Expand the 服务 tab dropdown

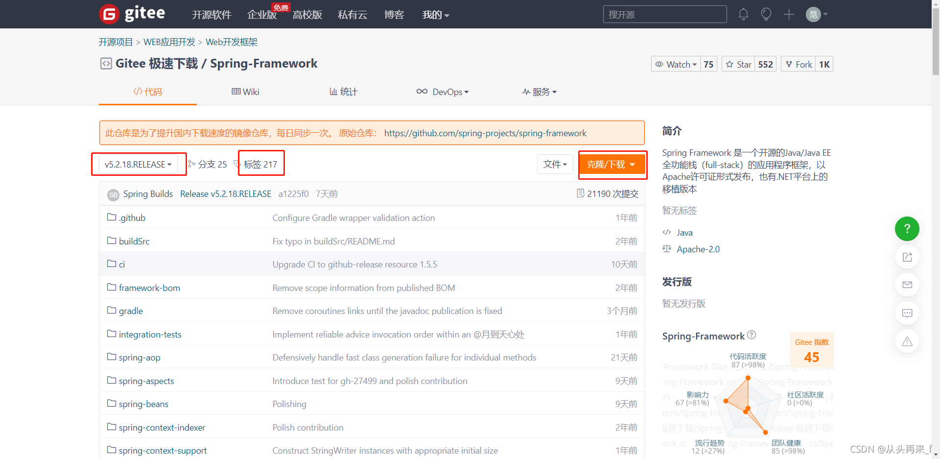coord(540,92)
